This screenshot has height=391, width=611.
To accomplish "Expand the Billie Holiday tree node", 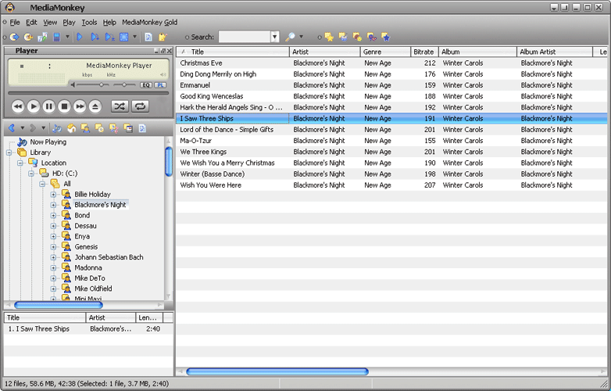I will 53,194.
